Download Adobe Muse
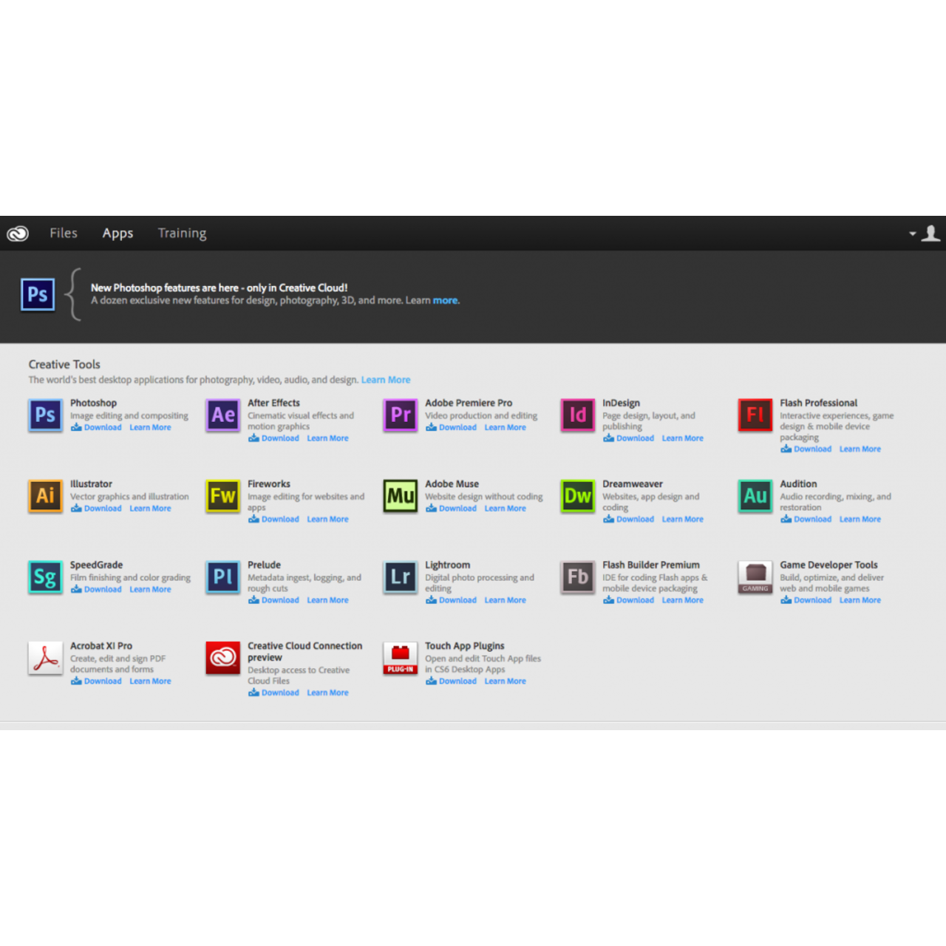This screenshot has height=946, width=946. 451,508
